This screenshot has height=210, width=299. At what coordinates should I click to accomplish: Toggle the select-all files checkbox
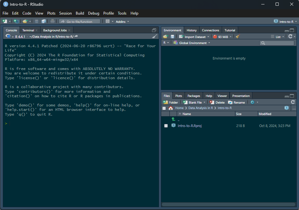pyautogui.click(x=164, y=108)
